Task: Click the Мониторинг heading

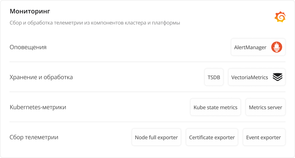Action: point(30,11)
